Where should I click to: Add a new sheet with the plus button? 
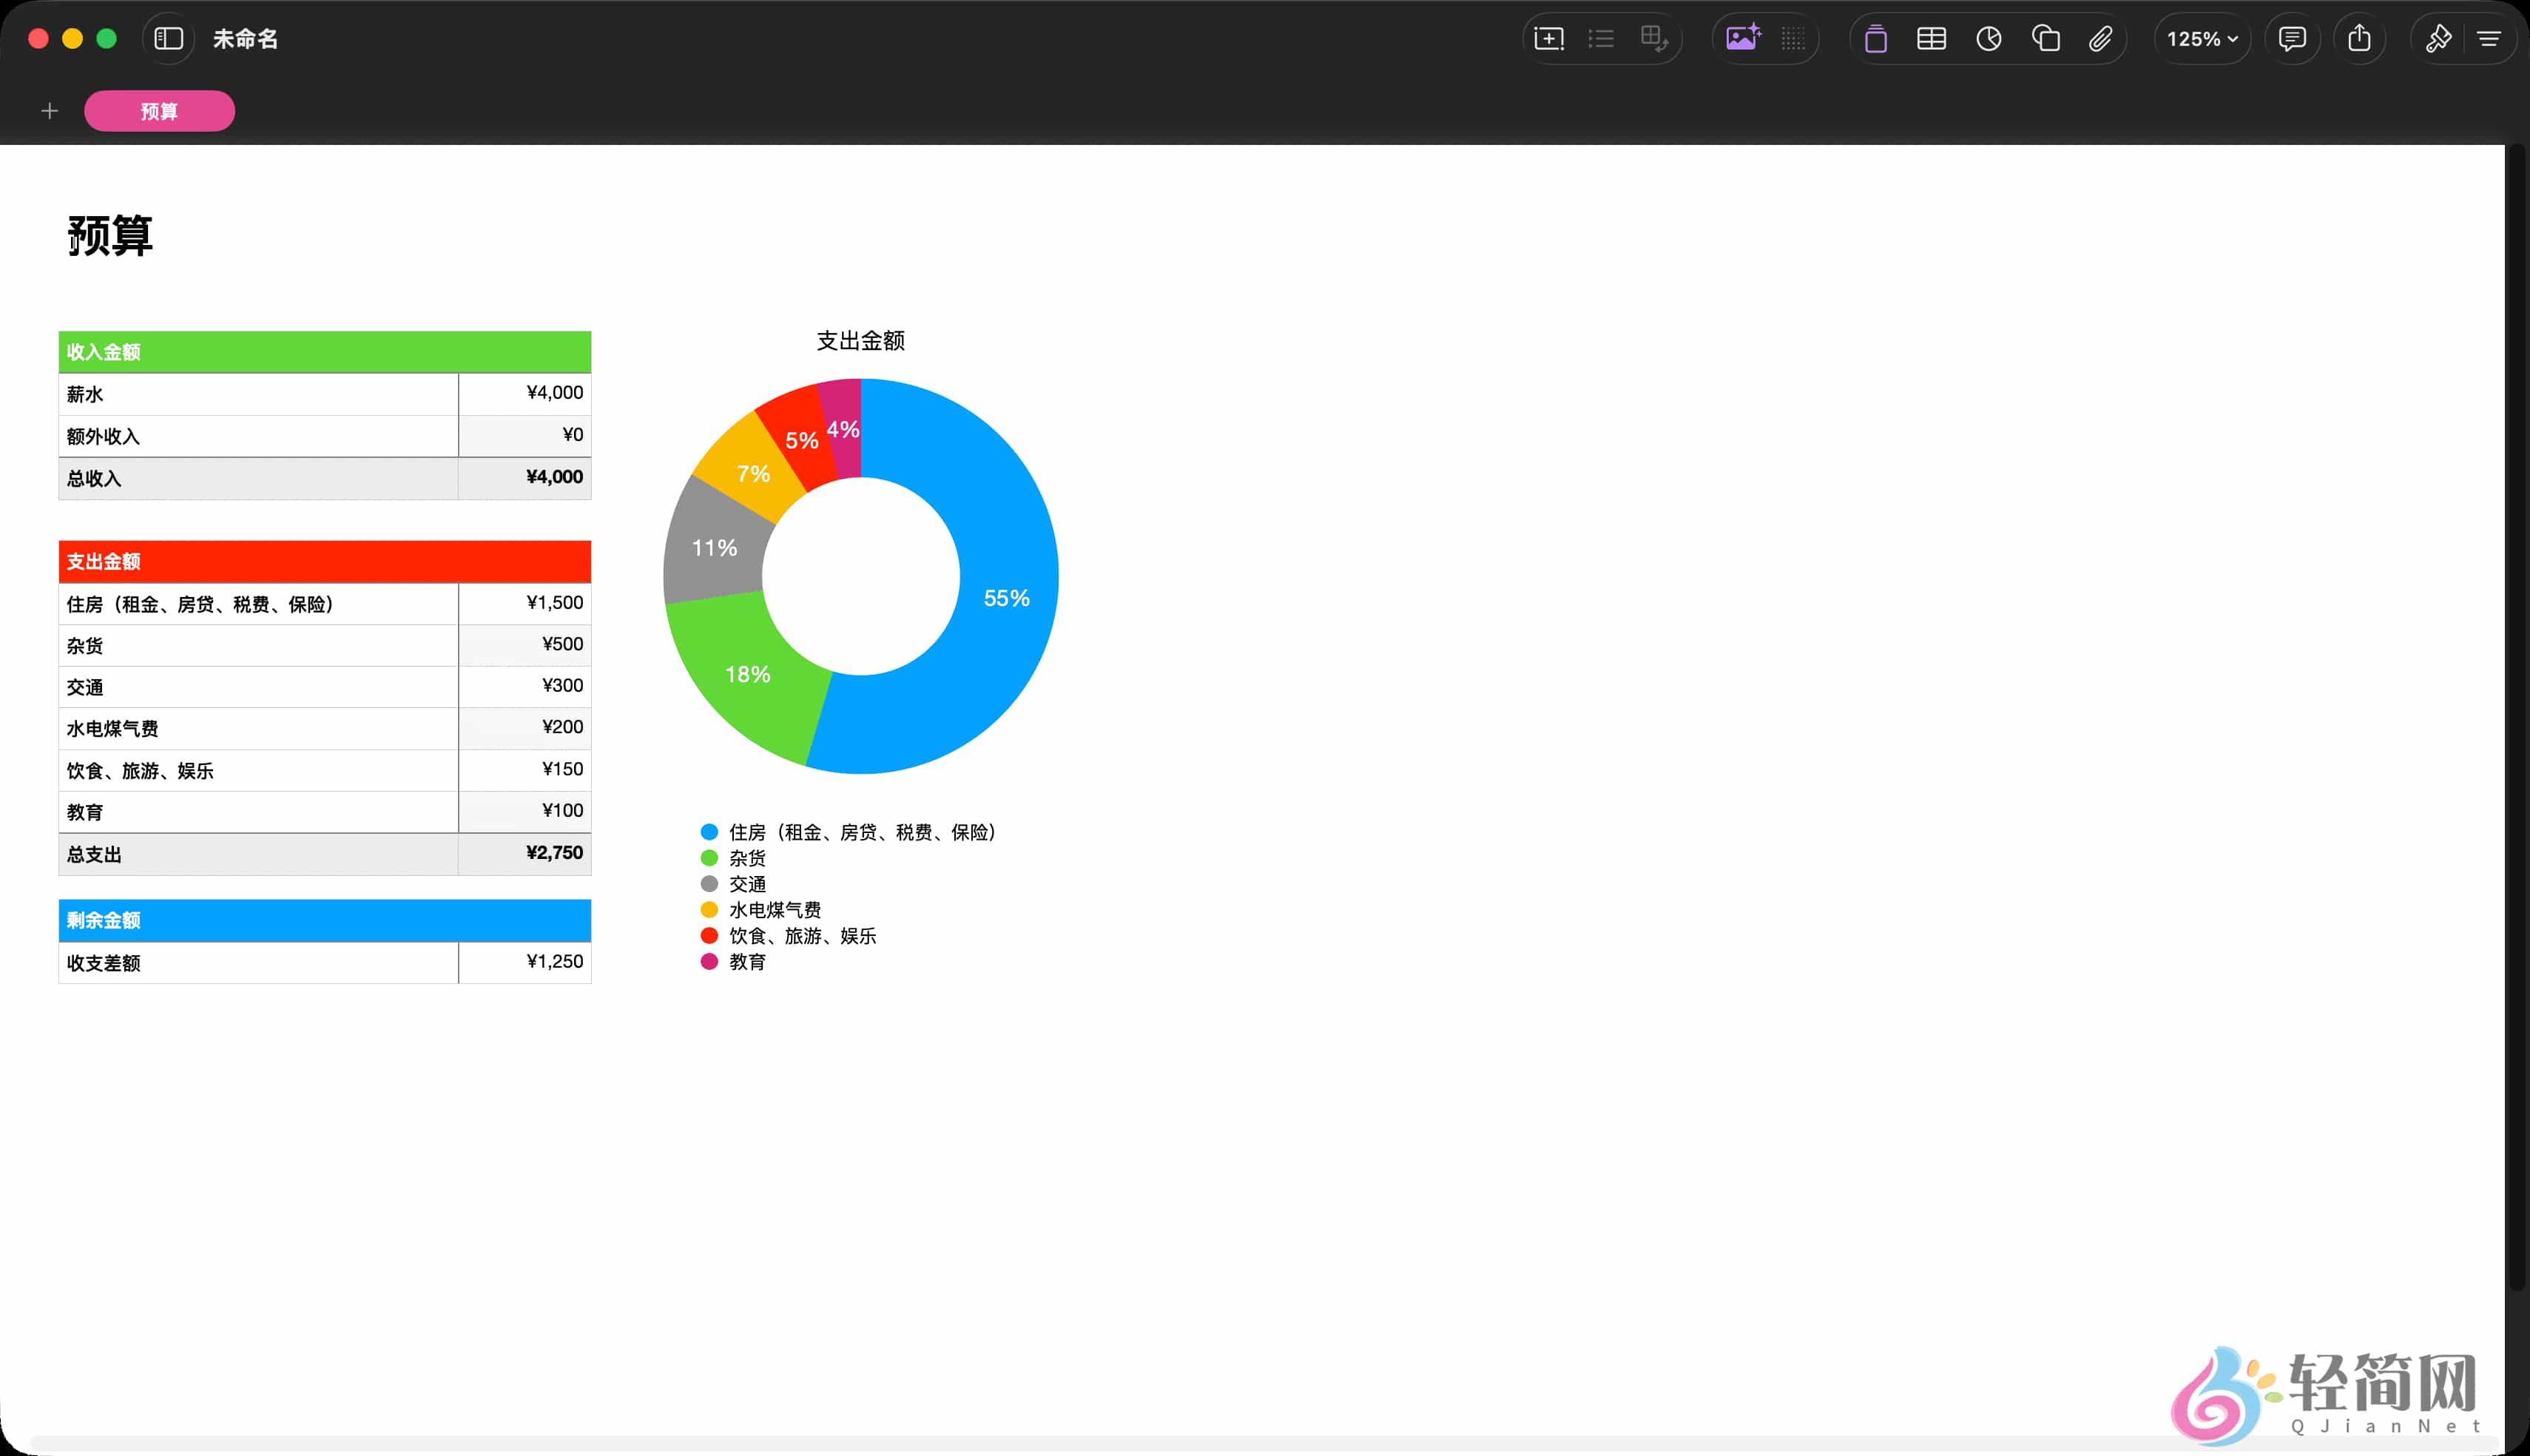coord(49,111)
